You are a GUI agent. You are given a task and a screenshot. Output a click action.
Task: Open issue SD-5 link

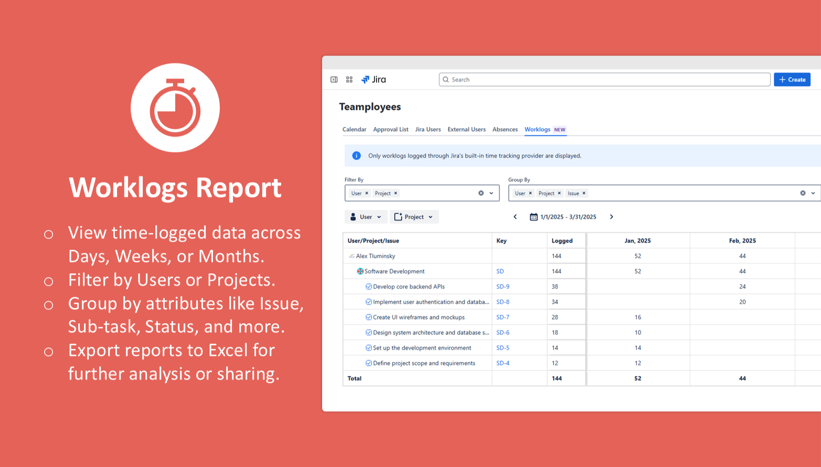[x=503, y=348]
